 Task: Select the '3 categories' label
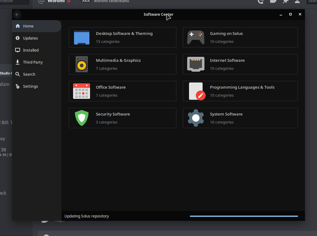107,122
